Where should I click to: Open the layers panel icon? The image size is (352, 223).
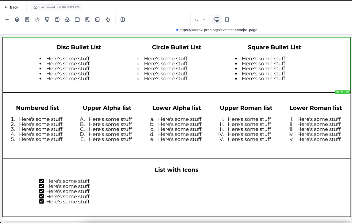pos(17,20)
